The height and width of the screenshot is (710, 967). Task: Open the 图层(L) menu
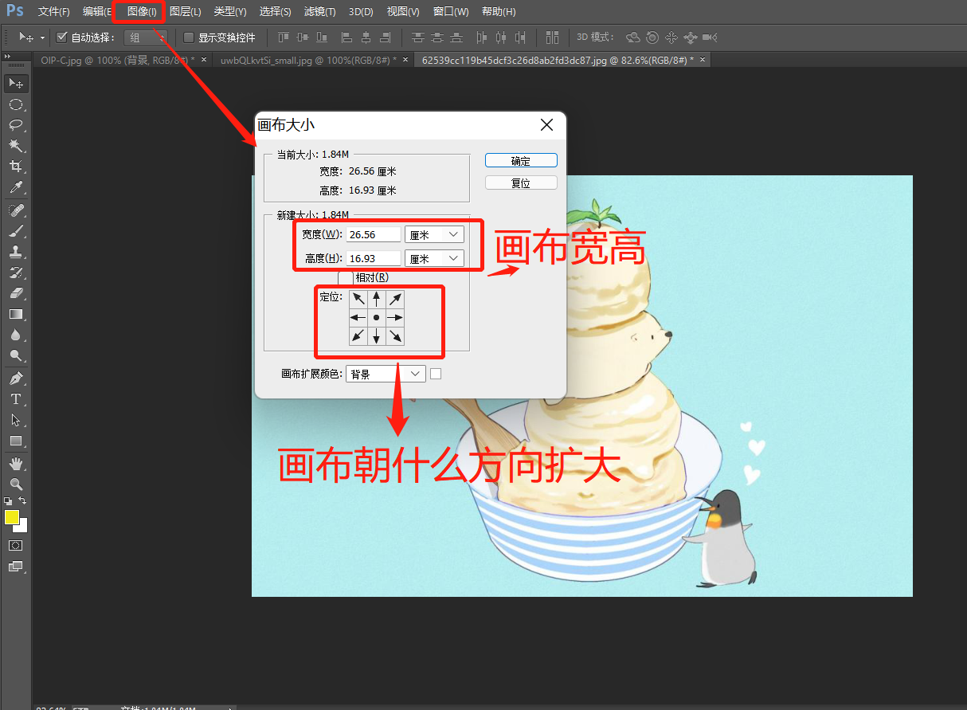click(185, 11)
